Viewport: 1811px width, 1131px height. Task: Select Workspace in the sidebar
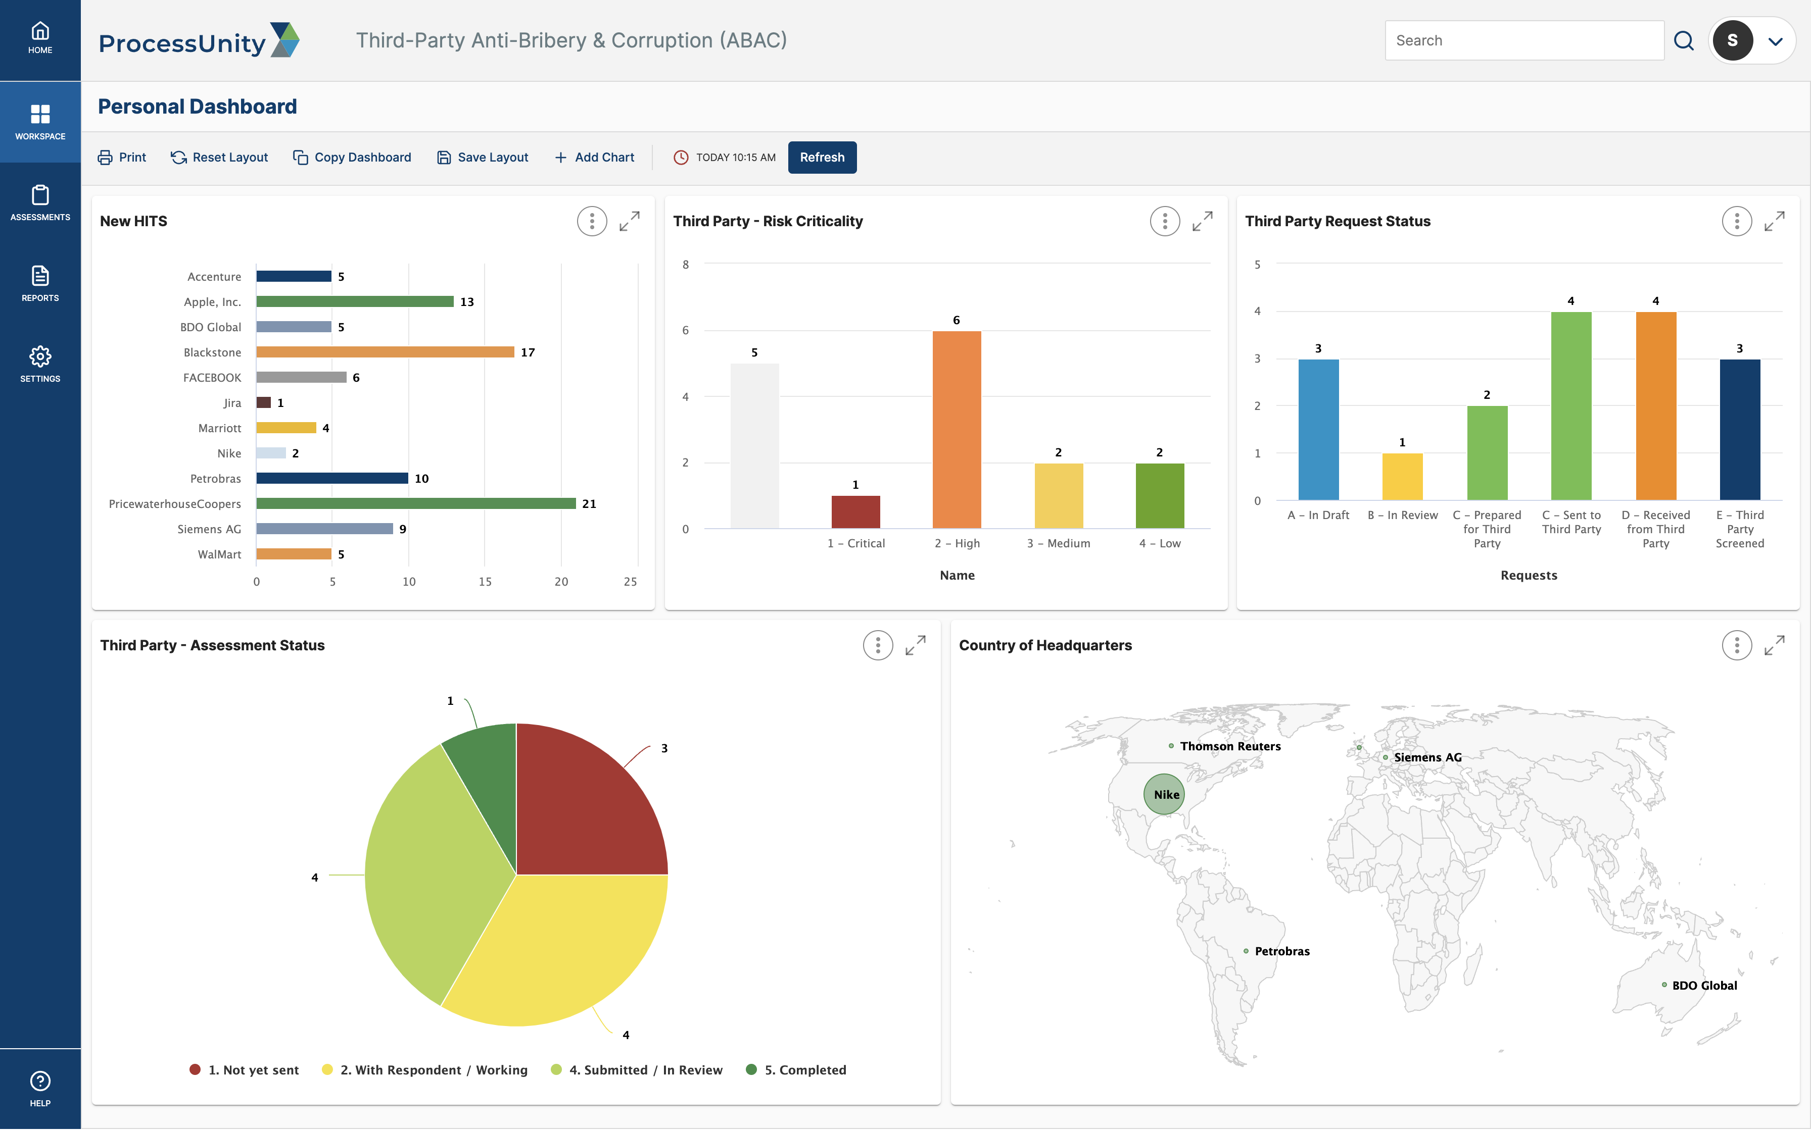tap(39, 122)
